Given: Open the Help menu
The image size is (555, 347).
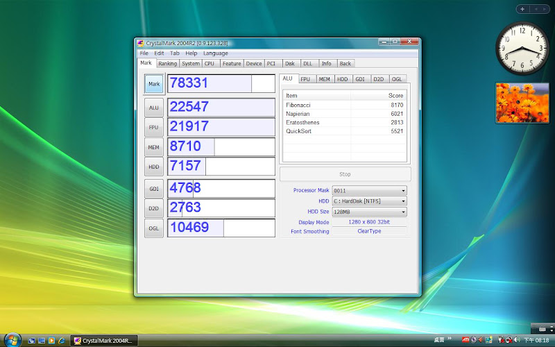Looking at the screenshot, I should coord(191,53).
